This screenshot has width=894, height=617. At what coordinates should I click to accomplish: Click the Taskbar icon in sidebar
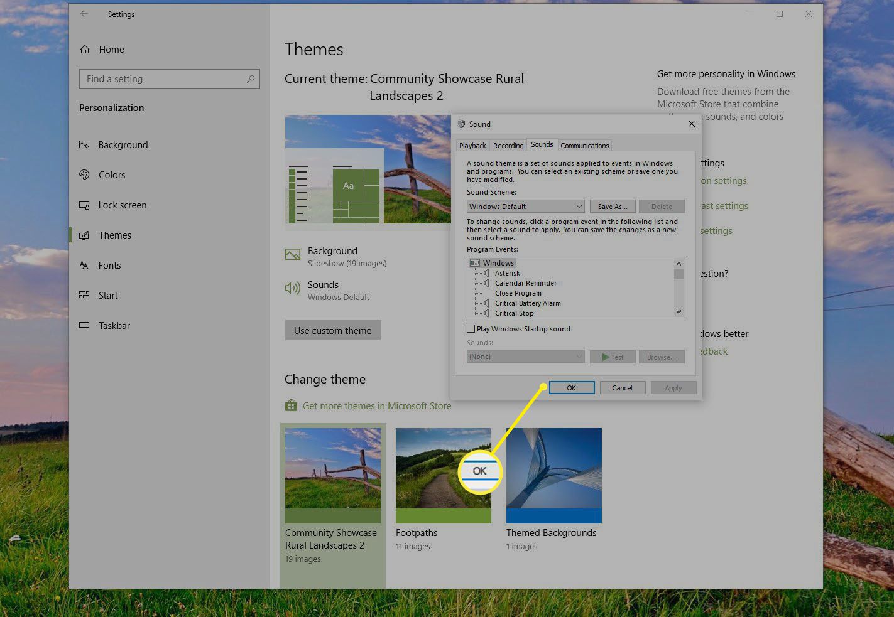[x=84, y=326]
